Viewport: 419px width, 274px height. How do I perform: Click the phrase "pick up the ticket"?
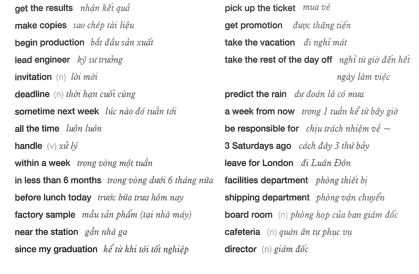click(260, 8)
